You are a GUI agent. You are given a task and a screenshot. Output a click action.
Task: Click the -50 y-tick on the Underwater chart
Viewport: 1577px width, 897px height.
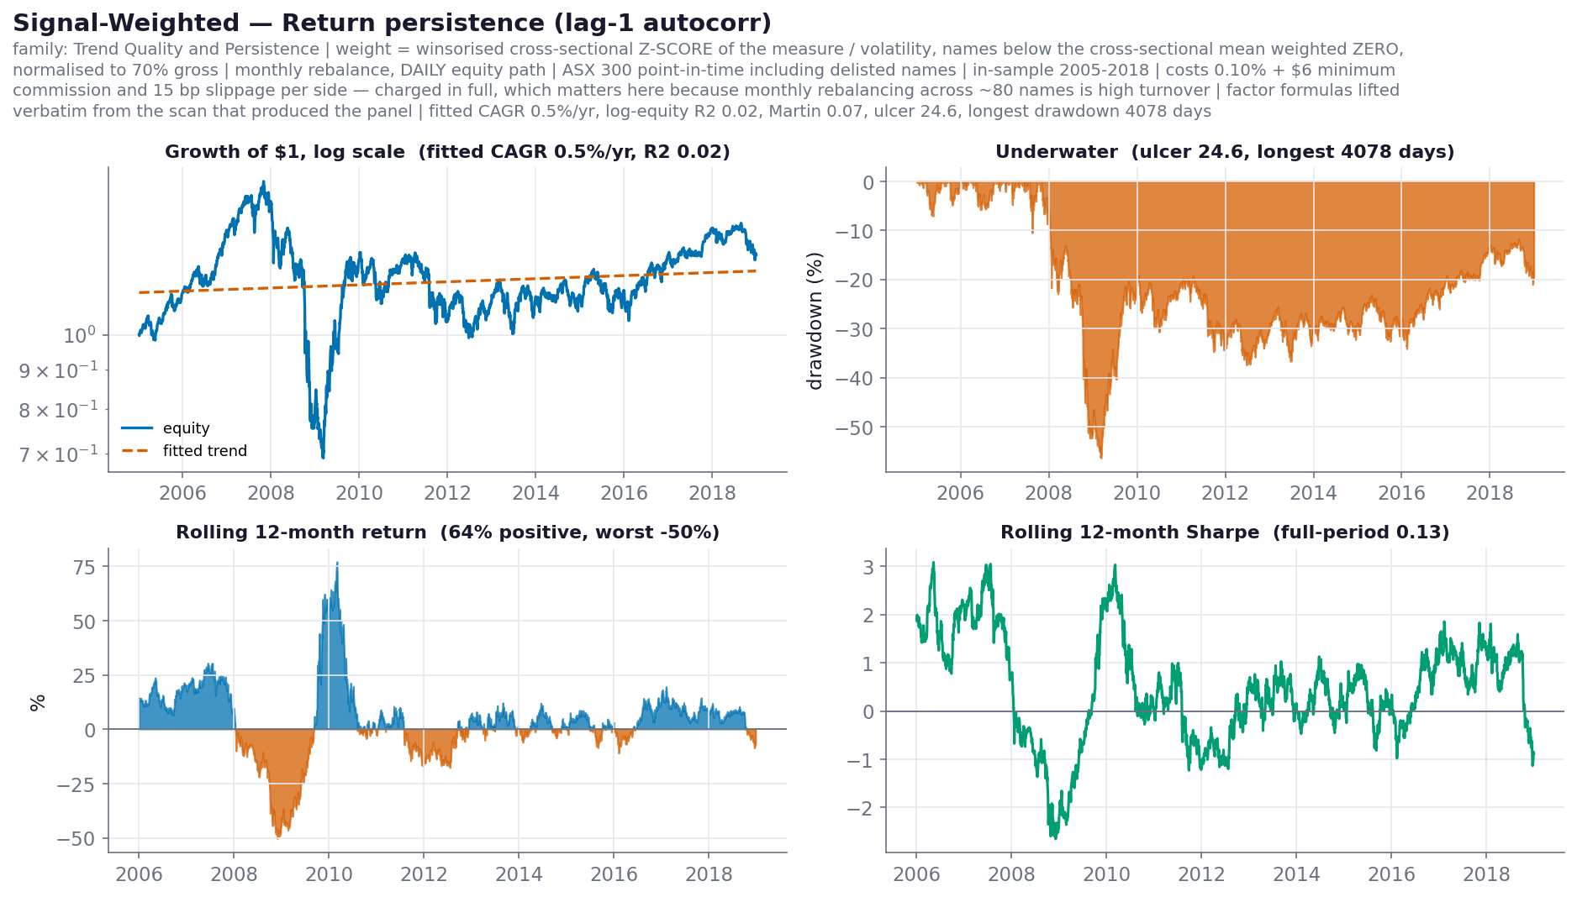pos(854,428)
